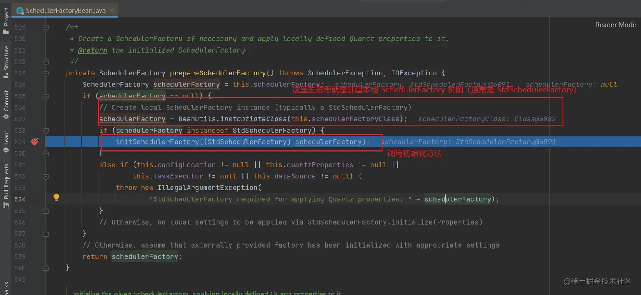Click the instantiateClass method call

pos(253,119)
